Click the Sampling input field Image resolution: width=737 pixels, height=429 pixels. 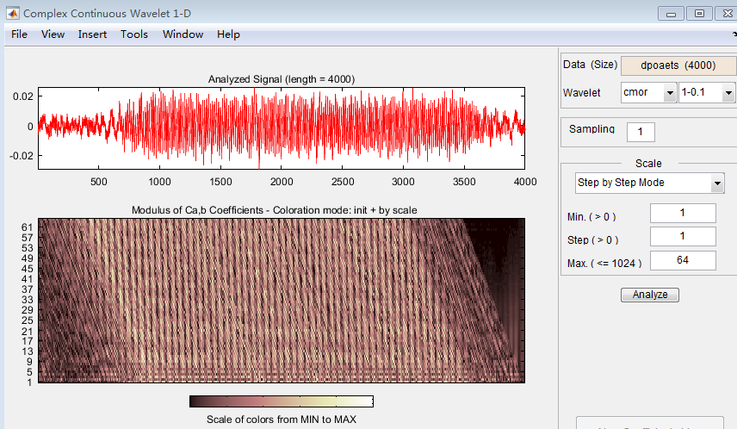641,132
